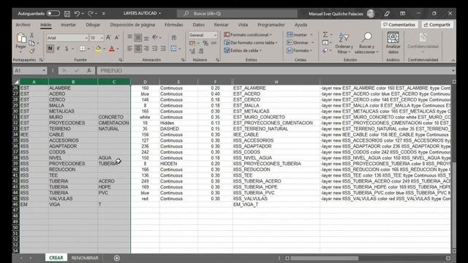Click the undo arrow
This screenshot has width=468, height=263.
[x=77, y=13]
